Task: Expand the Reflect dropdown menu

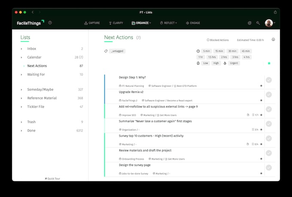Action: (x=168, y=23)
